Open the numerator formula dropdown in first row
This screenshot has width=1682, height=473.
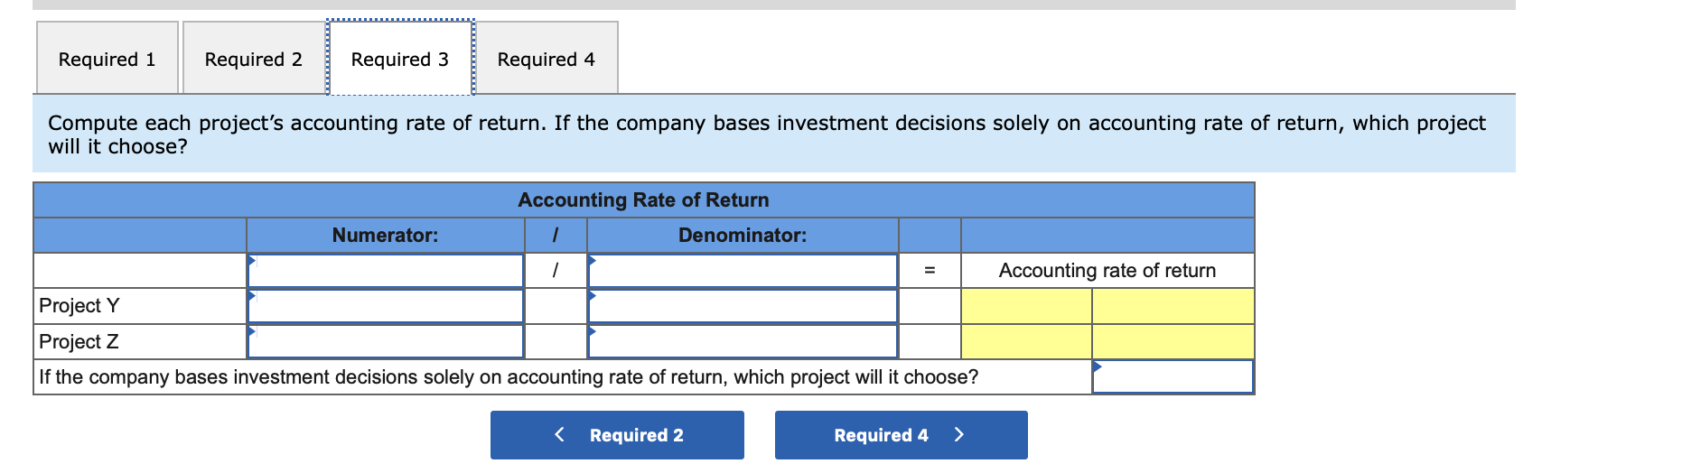[386, 271]
